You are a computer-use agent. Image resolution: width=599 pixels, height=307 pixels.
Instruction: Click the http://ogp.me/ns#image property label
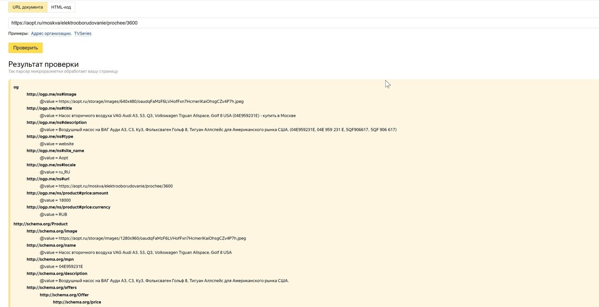click(x=51, y=94)
